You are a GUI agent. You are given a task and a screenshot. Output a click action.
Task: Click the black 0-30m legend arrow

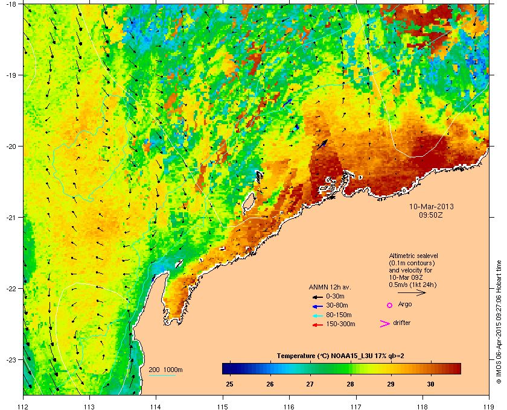click(x=317, y=297)
